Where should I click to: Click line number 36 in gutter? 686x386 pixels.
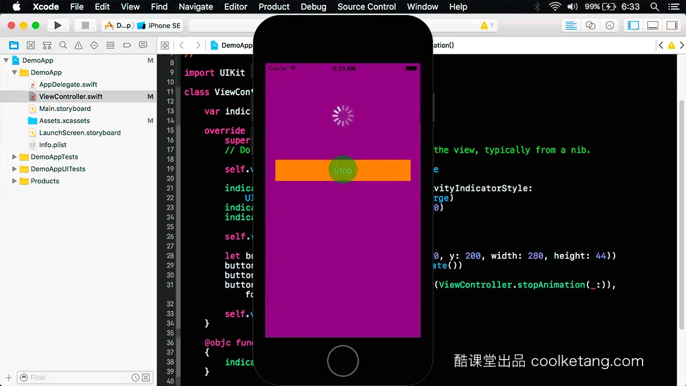[x=170, y=343]
